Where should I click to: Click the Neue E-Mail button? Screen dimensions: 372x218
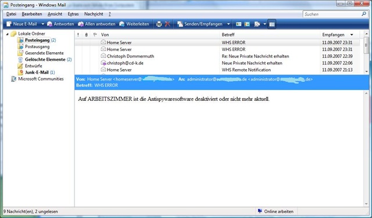[x=22, y=24]
